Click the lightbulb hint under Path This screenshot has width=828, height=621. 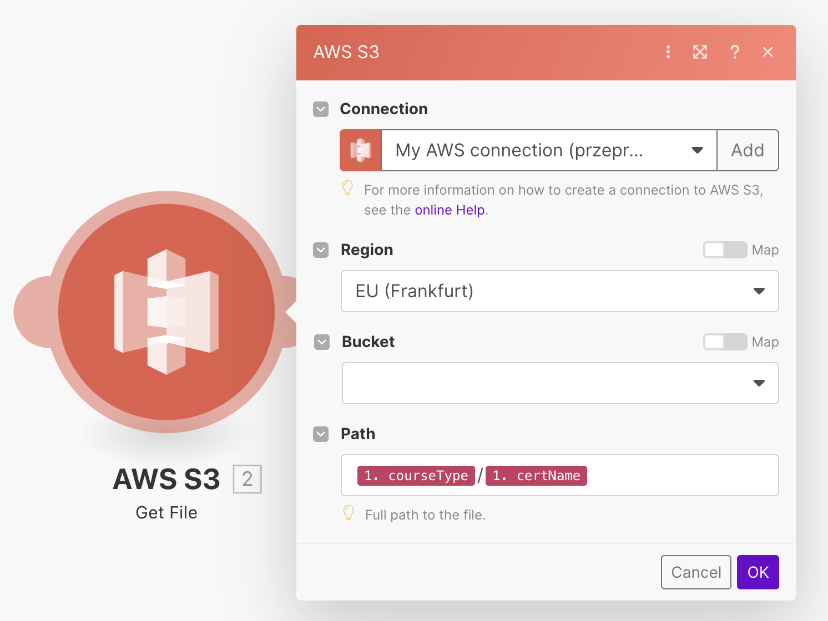pos(349,513)
